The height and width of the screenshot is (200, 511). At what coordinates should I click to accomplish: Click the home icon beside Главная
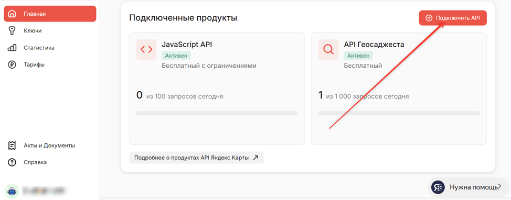click(x=12, y=14)
